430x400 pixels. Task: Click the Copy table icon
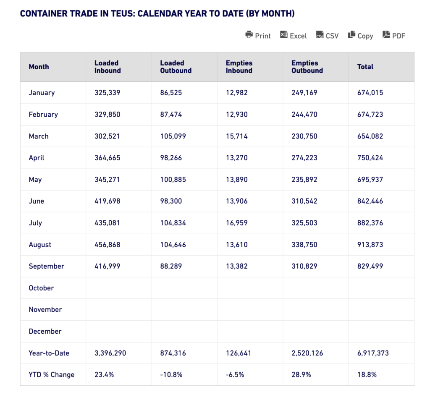pyautogui.click(x=351, y=35)
